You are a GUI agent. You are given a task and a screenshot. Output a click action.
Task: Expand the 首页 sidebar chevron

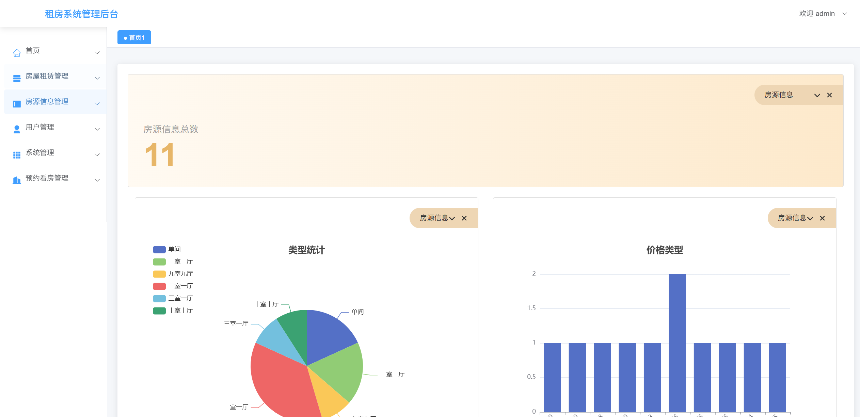tap(97, 53)
